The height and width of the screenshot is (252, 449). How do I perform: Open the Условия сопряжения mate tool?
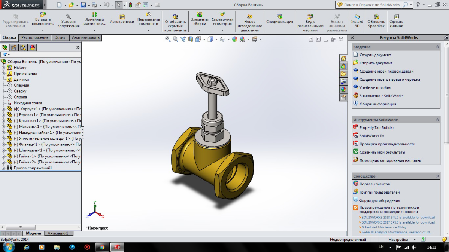click(x=69, y=22)
